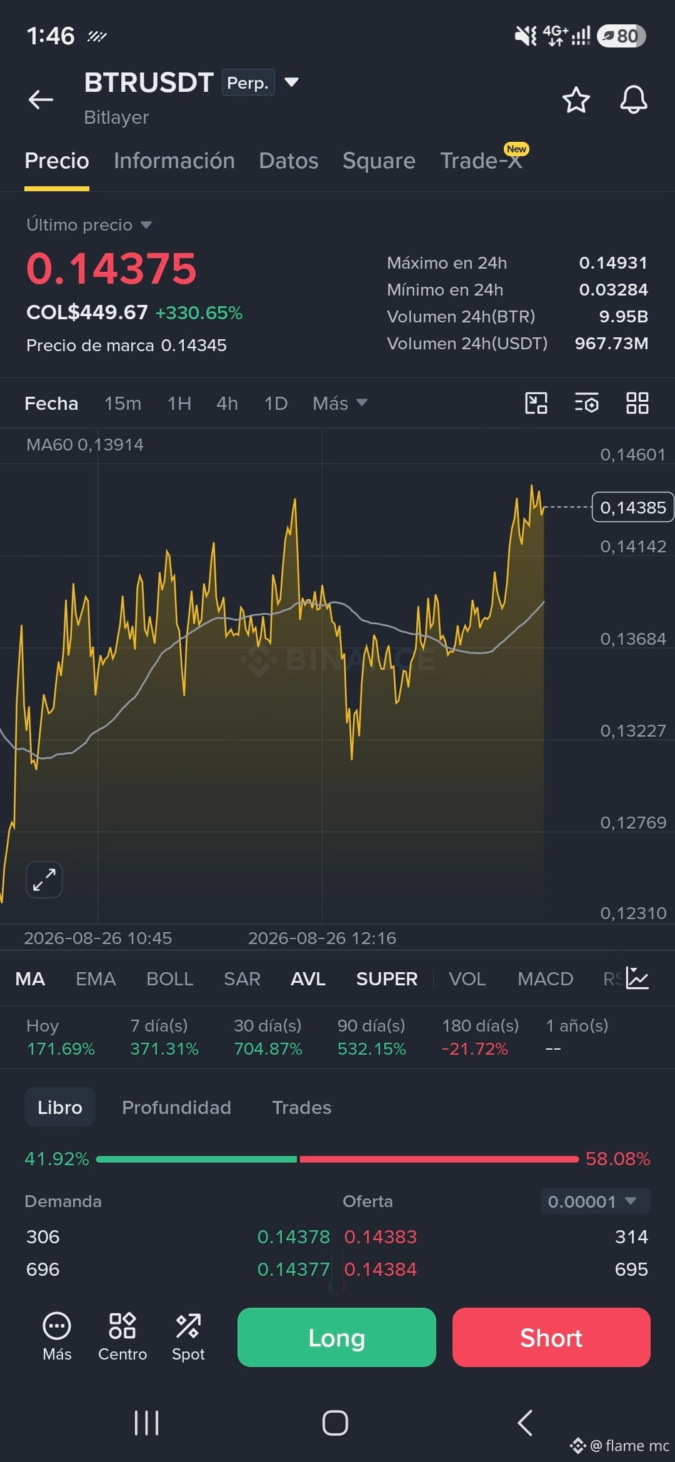Add BTRUSDT to favorites with star icon
The image size is (675, 1462).
coord(576,100)
